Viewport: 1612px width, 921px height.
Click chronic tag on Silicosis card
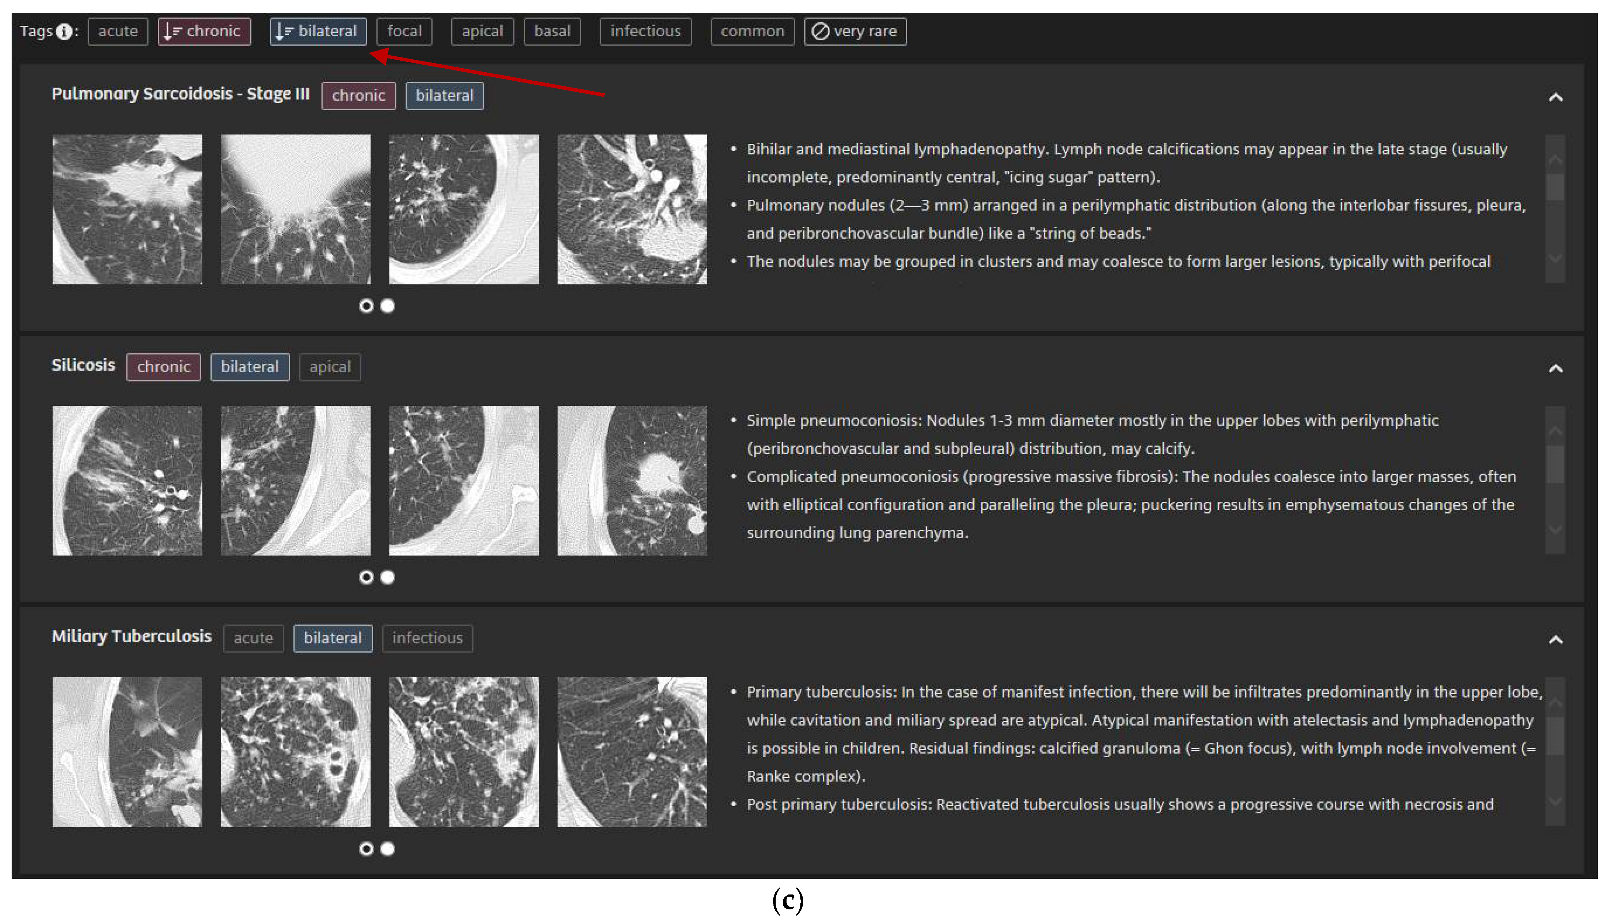tap(163, 367)
